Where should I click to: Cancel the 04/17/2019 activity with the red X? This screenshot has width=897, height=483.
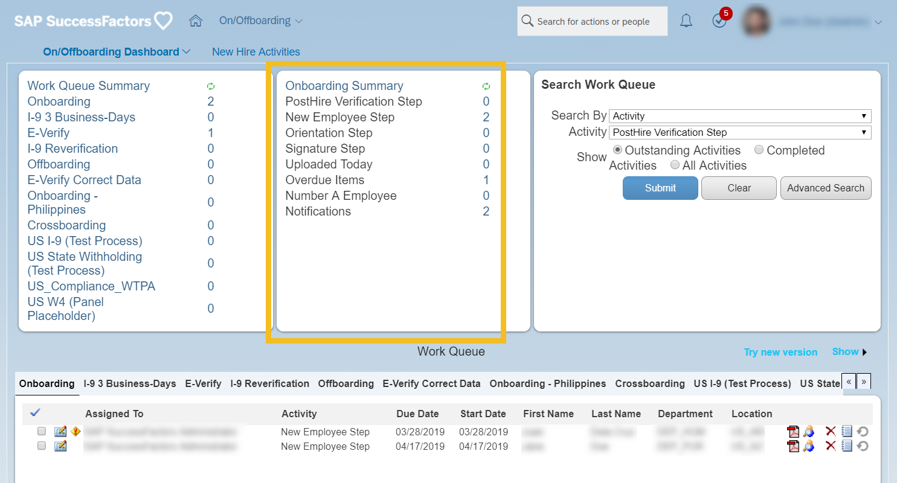[x=831, y=446]
